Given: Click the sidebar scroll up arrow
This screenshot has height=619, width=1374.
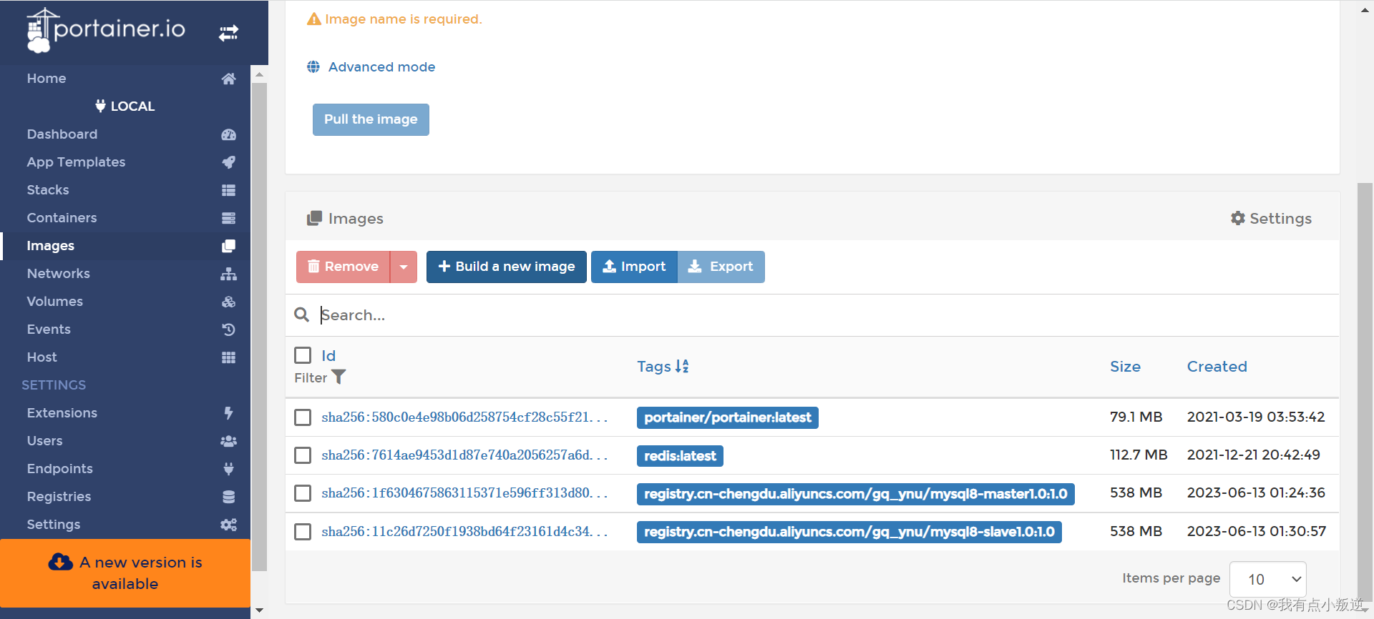Looking at the screenshot, I should click(x=259, y=74).
